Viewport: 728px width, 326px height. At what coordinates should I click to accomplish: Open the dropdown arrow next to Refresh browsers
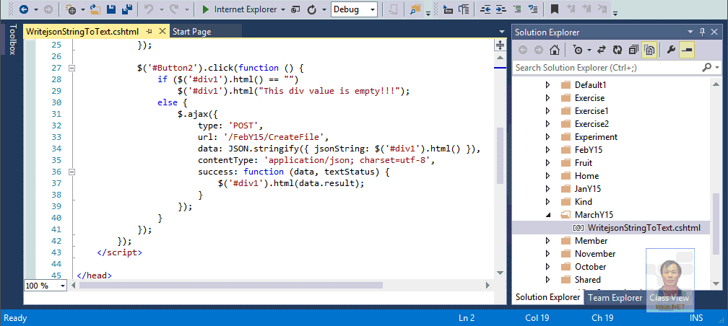[324, 10]
